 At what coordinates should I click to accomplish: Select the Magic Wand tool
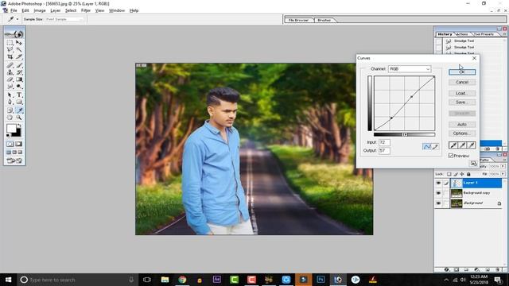[x=19, y=49]
